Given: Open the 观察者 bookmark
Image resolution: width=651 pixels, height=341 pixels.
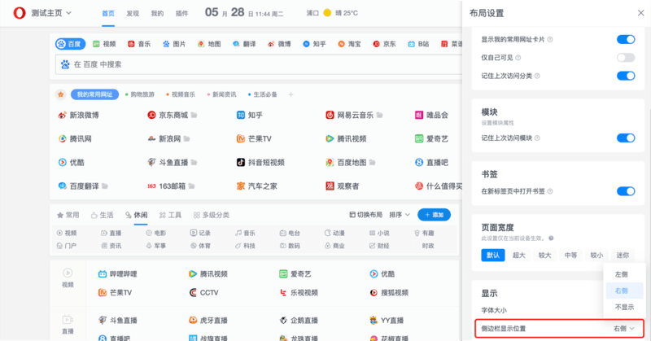Looking at the screenshot, I should (x=343, y=186).
